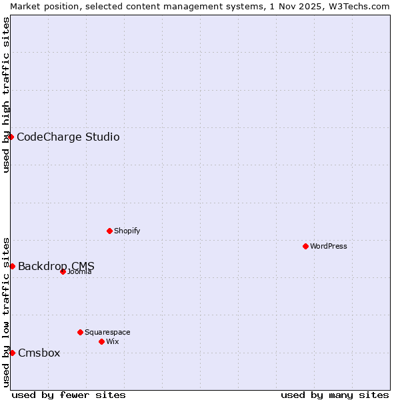Click the WordPress text label
The height and width of the screenshot is (400, 400).
(x=329, y=246)
